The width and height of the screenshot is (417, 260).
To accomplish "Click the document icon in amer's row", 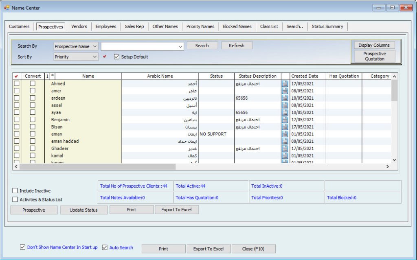I will pos(285,91).
